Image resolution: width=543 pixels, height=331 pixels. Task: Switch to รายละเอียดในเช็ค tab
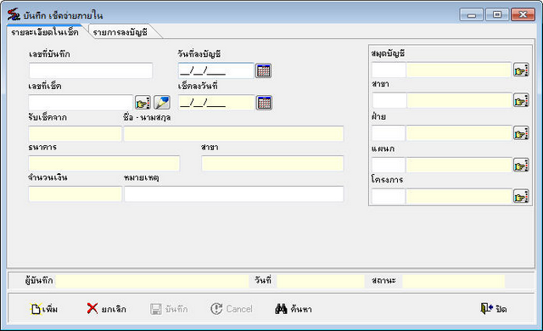tap(45, 32)
